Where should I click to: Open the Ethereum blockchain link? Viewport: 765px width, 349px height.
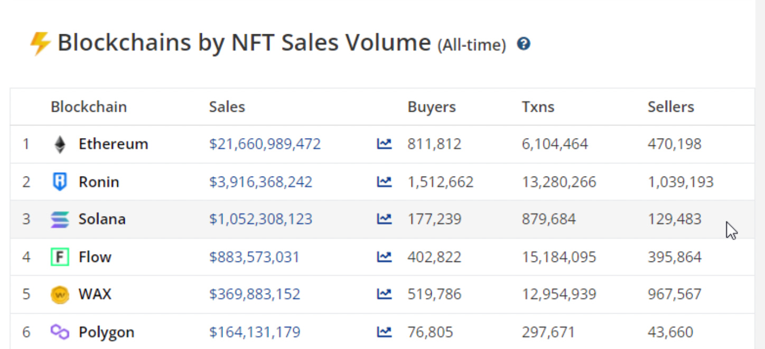[x=113, y=144]
